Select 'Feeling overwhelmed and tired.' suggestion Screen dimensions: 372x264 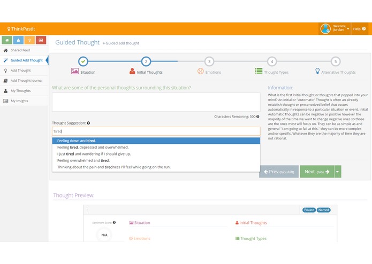click(x=156, y=160)
